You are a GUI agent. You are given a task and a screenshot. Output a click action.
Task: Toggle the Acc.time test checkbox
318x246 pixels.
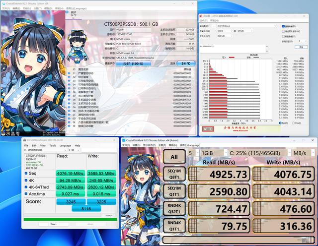click(26, 194)
